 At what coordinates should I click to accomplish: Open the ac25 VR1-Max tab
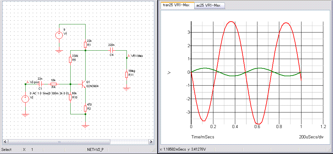208,5
